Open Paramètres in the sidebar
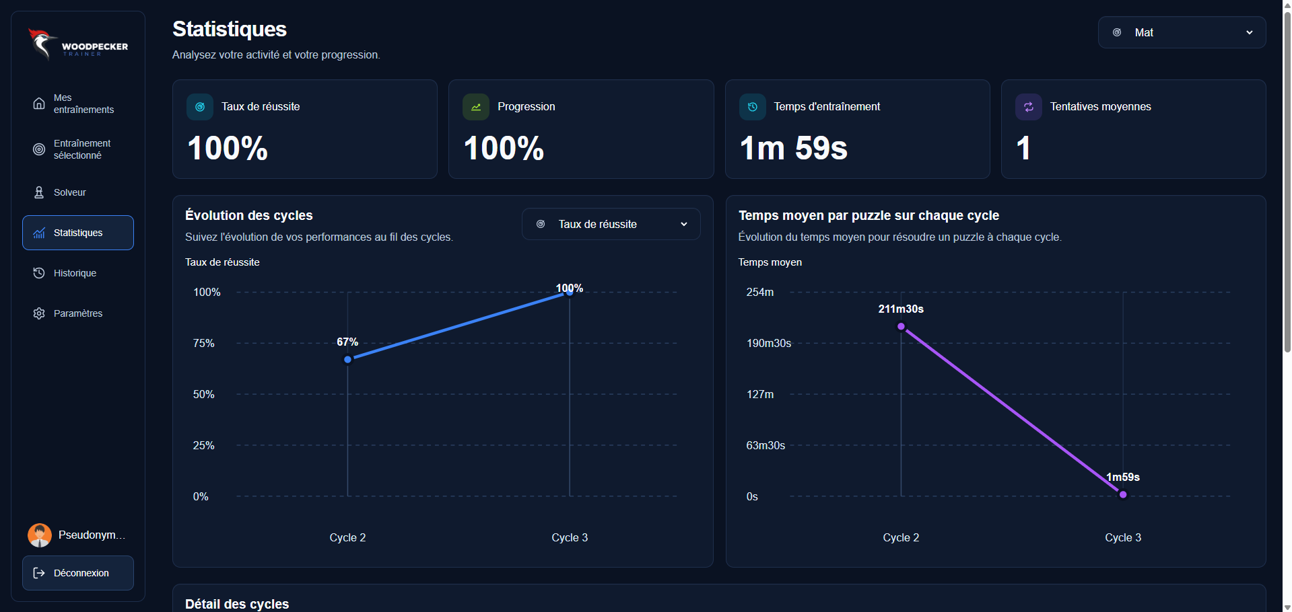1292x612 pixels. [78, 313]
